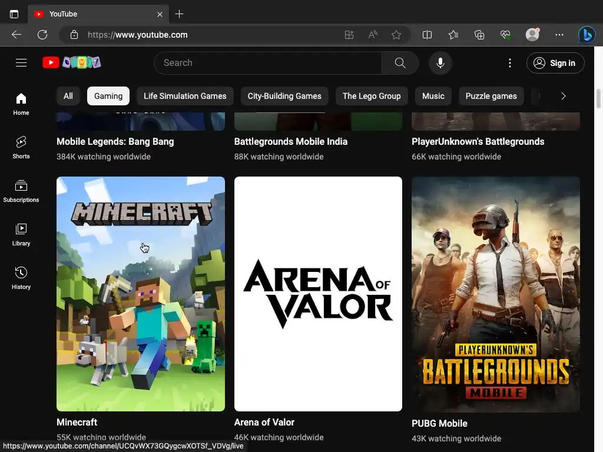Click the Sign in button
This screenshot has width=603, height=452.
[555, 62]
